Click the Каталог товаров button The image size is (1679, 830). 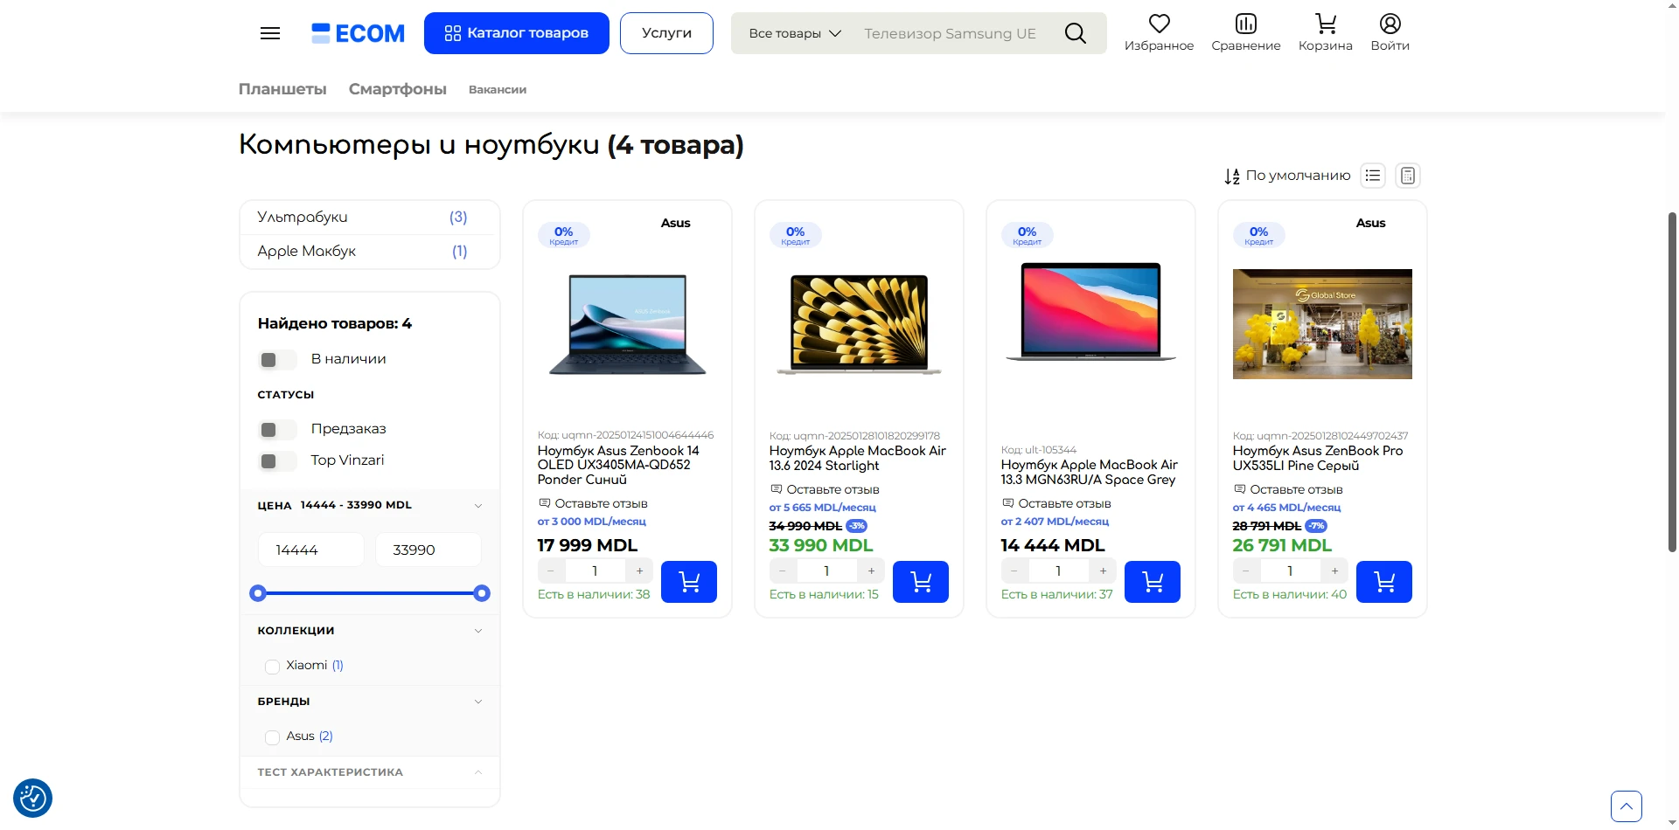517,33
